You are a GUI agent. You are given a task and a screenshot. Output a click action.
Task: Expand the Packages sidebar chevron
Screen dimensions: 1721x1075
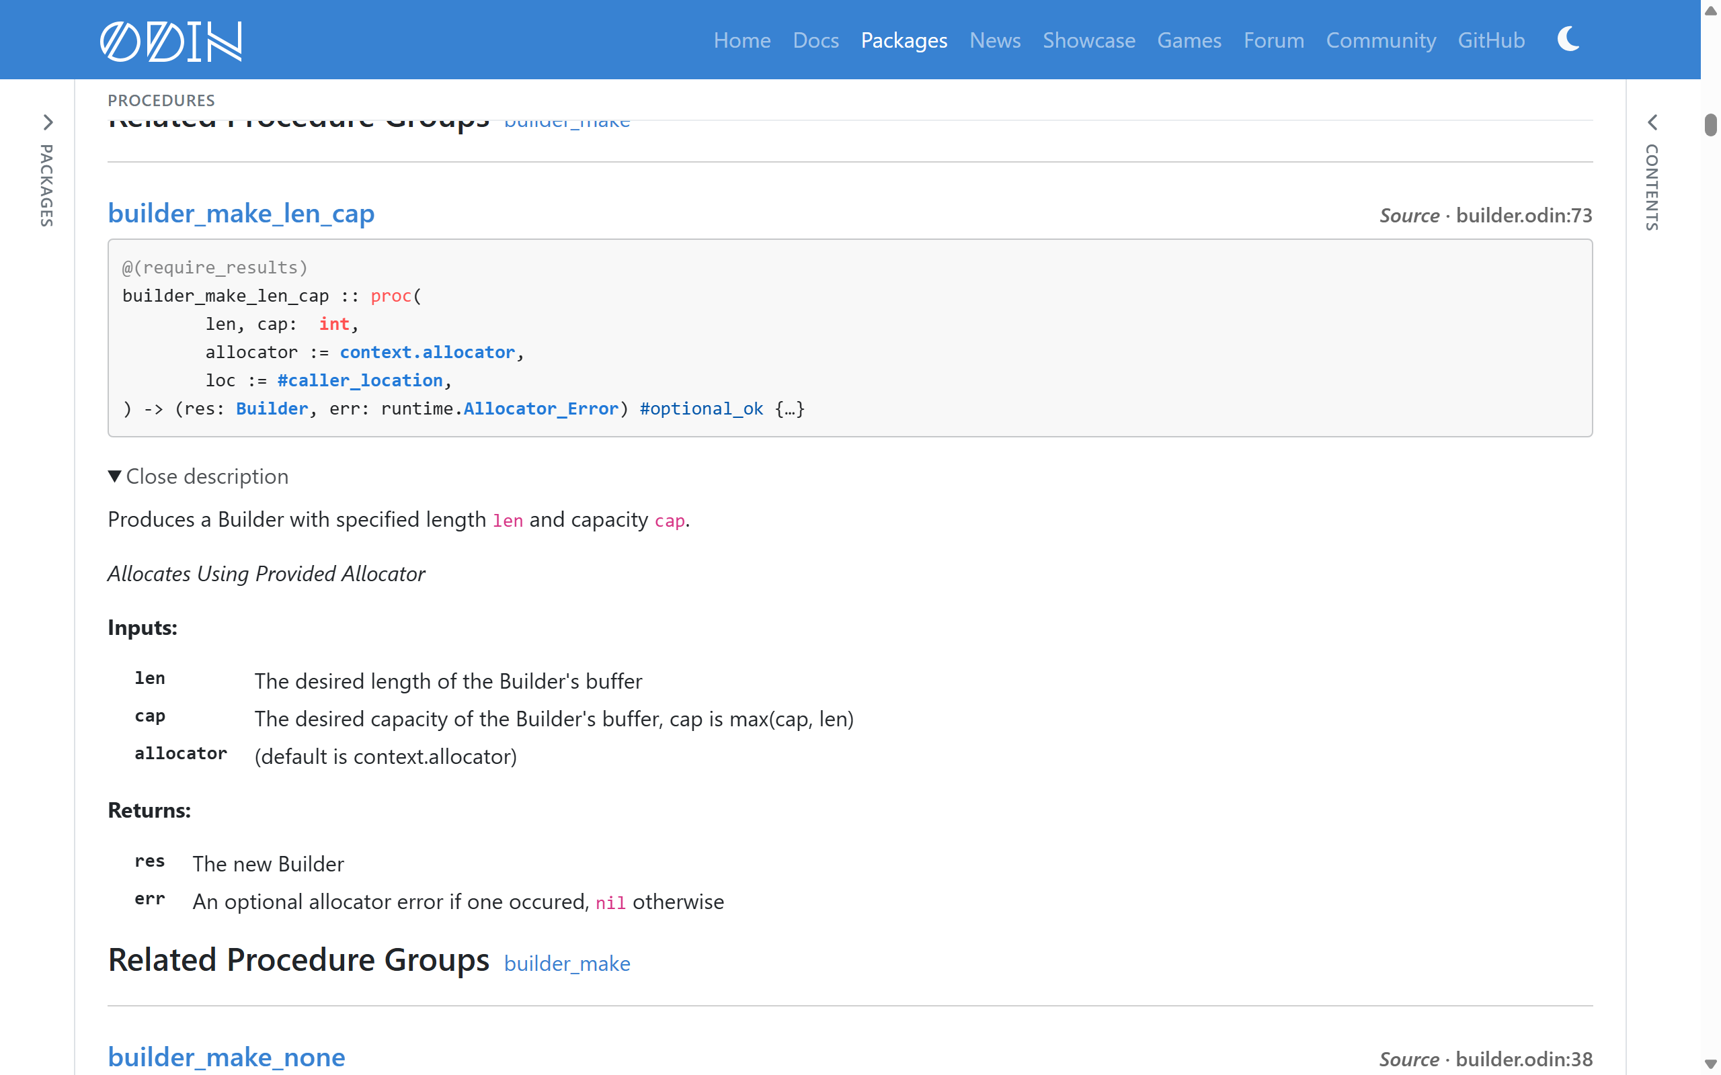coord(48,122)
